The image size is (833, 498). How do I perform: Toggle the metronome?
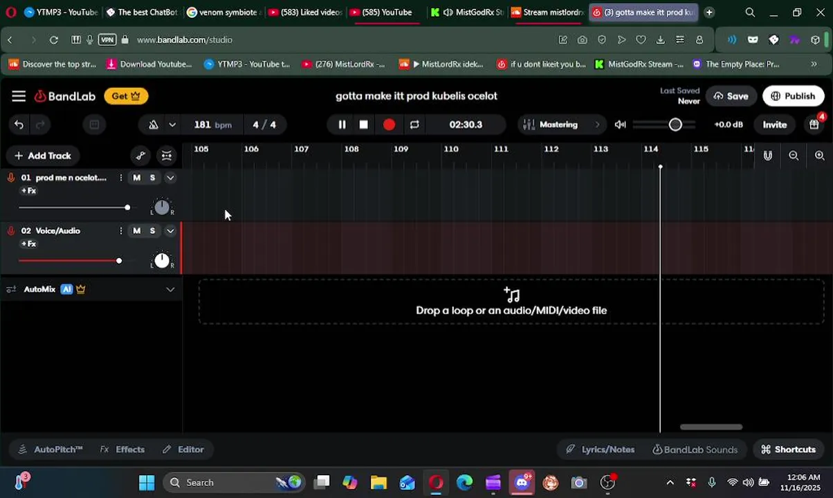(x=154, y=124)
